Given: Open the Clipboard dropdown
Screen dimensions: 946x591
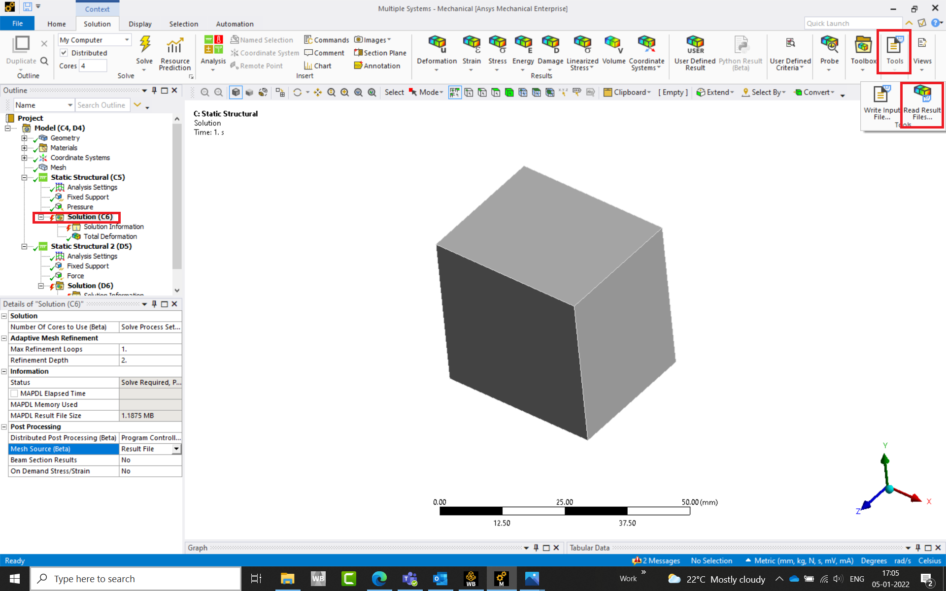Looking at the screenshot, I should [x=627, y=92].
